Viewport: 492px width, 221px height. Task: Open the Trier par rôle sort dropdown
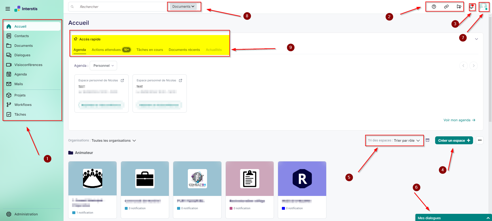click(x=406, y=140)
